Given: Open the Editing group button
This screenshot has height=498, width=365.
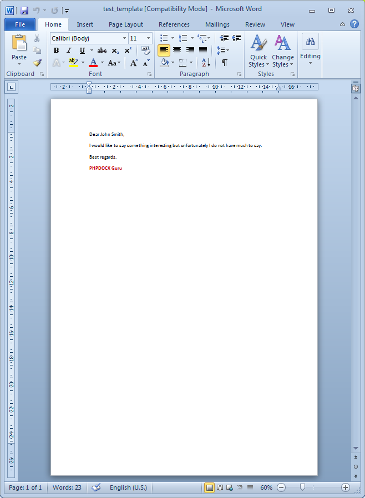Looking at the screenshot, I should click(x=311, y=49).
